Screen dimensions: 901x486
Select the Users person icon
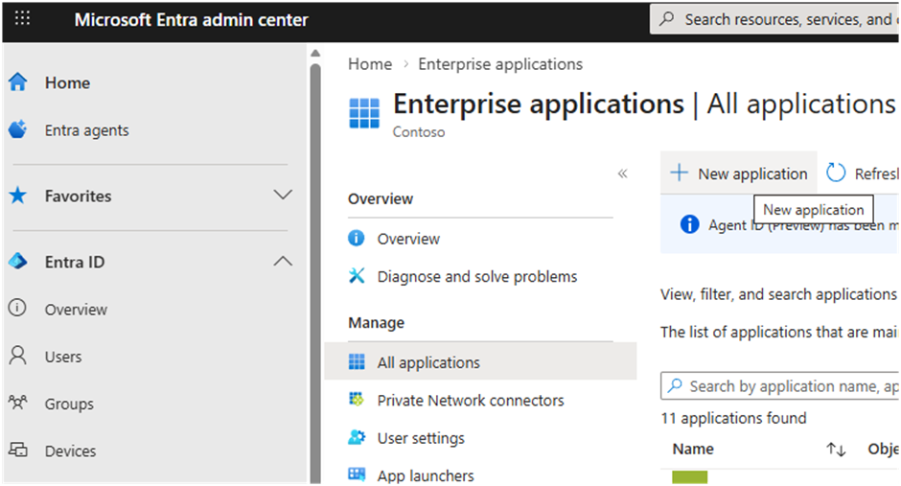[17, 357]
